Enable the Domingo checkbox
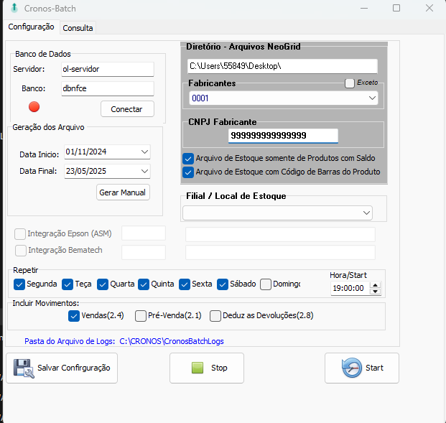This screenshot has width=446, height=423. point(266,284)
